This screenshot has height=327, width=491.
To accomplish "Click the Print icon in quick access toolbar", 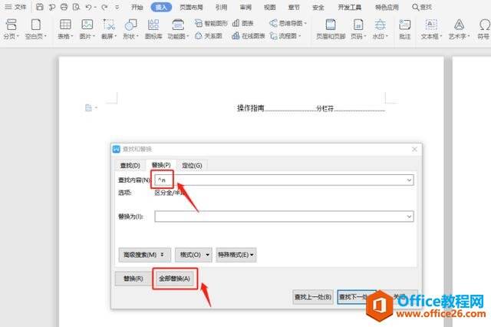I will (64, 7).
